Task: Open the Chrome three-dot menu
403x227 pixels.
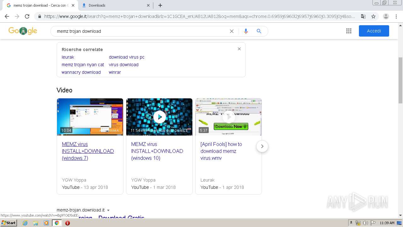Action: coord(396,16)
